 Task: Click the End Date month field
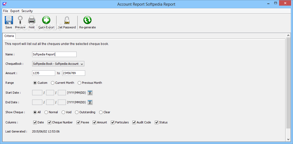click(50, 102)
